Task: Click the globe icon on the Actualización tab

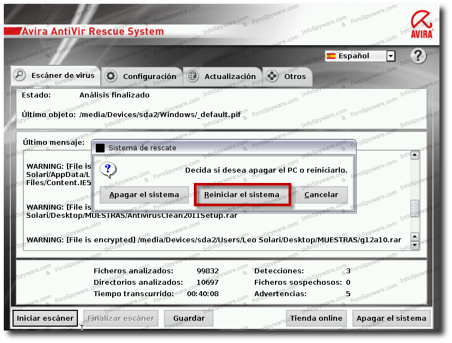Action: click(192, 76)
